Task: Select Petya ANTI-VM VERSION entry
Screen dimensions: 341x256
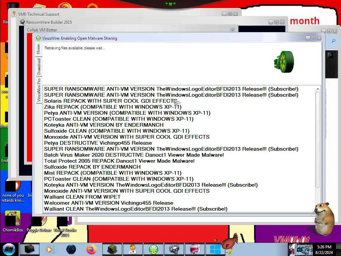Action: click(127, 113)
